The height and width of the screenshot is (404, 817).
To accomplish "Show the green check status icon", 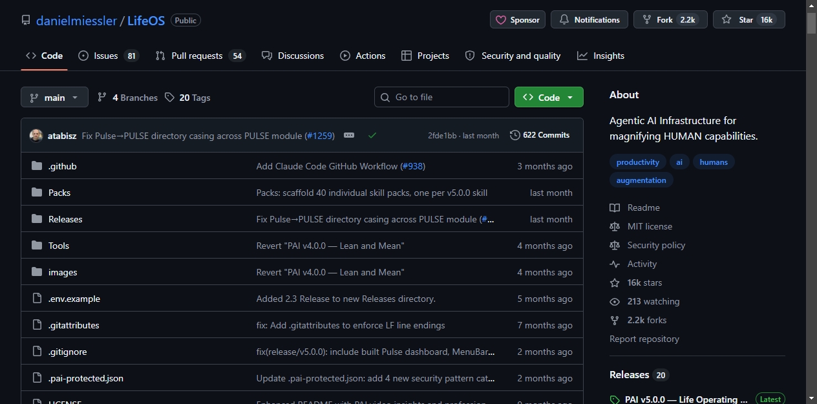I will click(372, 136).
